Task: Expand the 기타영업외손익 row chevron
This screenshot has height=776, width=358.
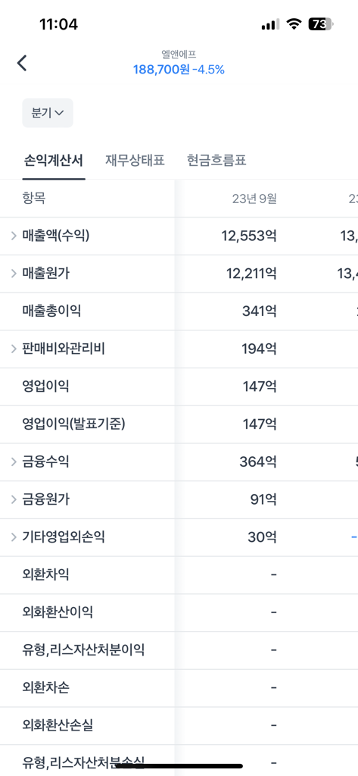Action: (14, 537)
